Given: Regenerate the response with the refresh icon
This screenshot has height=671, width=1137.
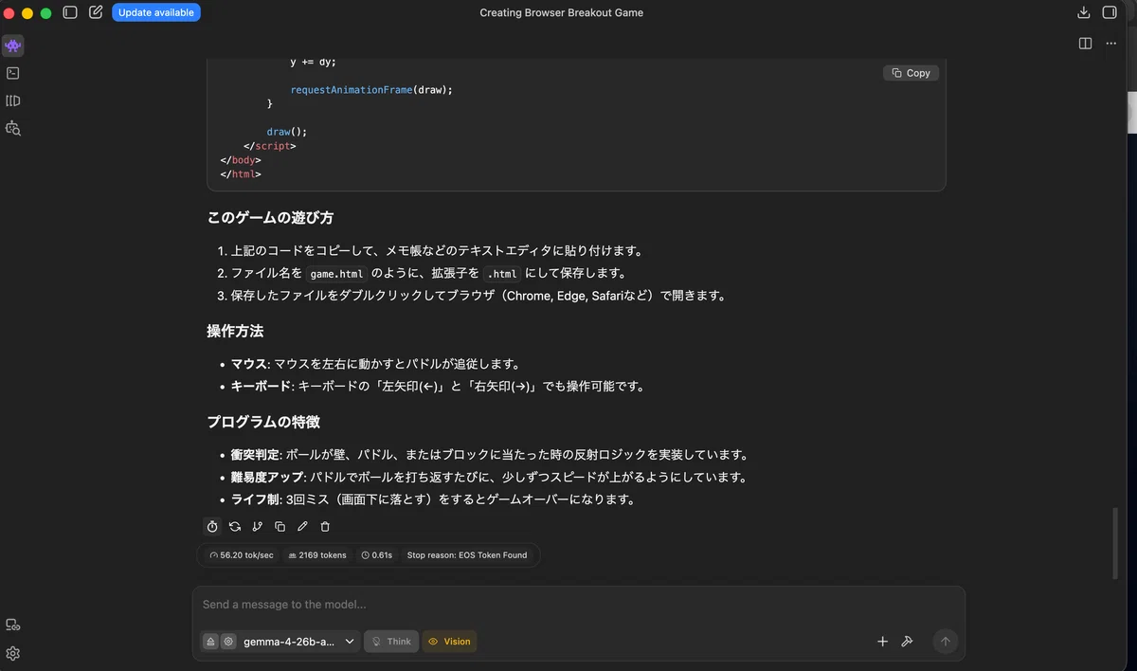Looking at the screenshot, I should click(x=235, y=526).
